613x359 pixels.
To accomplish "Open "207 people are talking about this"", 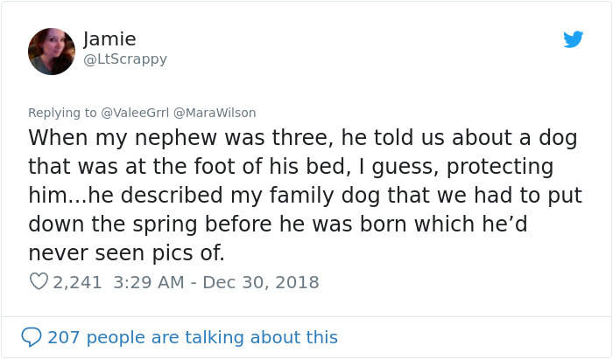I will 193,336.
